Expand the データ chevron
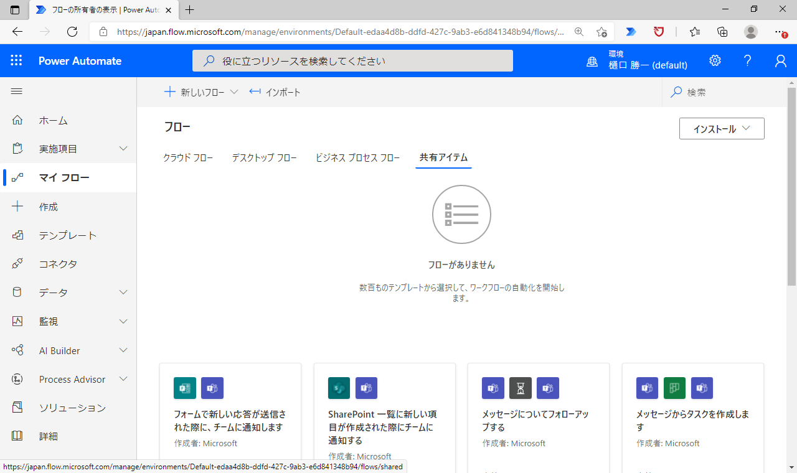Image resolution: width=797 pixels, height=473 pixels. tap(123, 293)
